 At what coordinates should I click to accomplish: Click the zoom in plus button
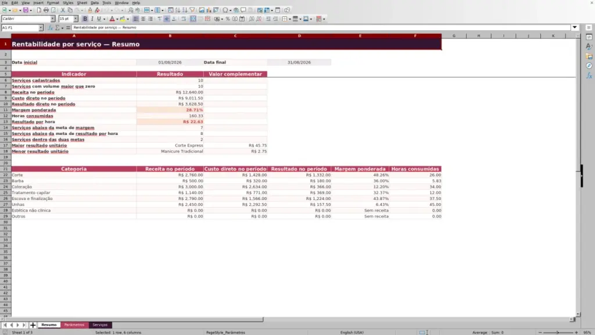576,332
